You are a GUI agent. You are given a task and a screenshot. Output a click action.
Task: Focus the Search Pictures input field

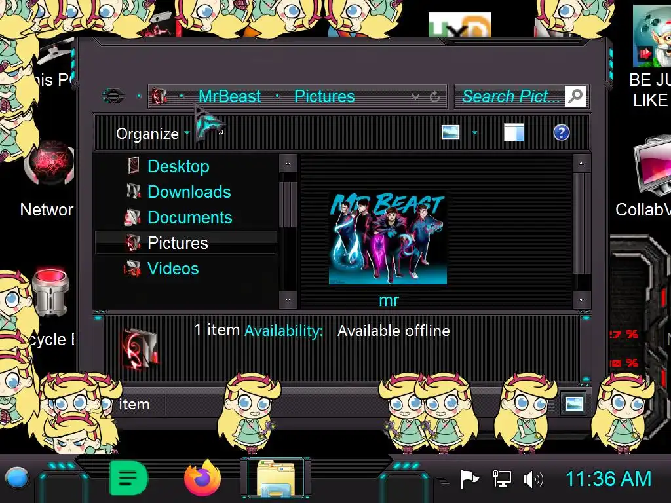(510, 96)
